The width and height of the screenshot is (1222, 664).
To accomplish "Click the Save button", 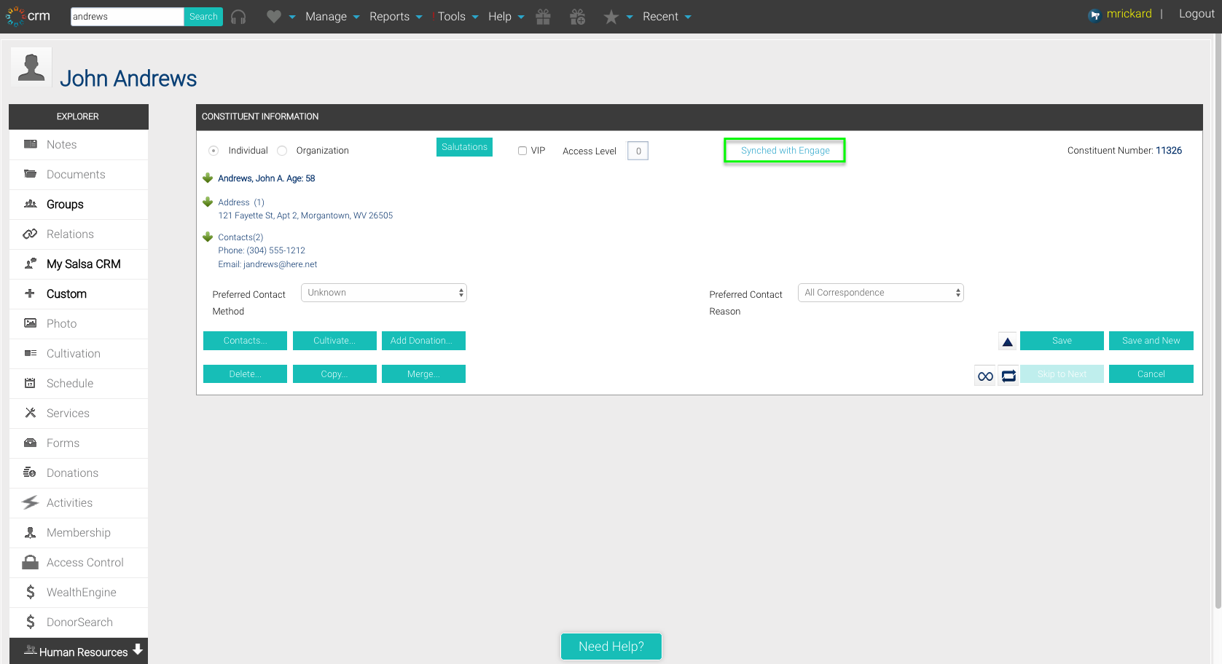I will point(1062,341).
